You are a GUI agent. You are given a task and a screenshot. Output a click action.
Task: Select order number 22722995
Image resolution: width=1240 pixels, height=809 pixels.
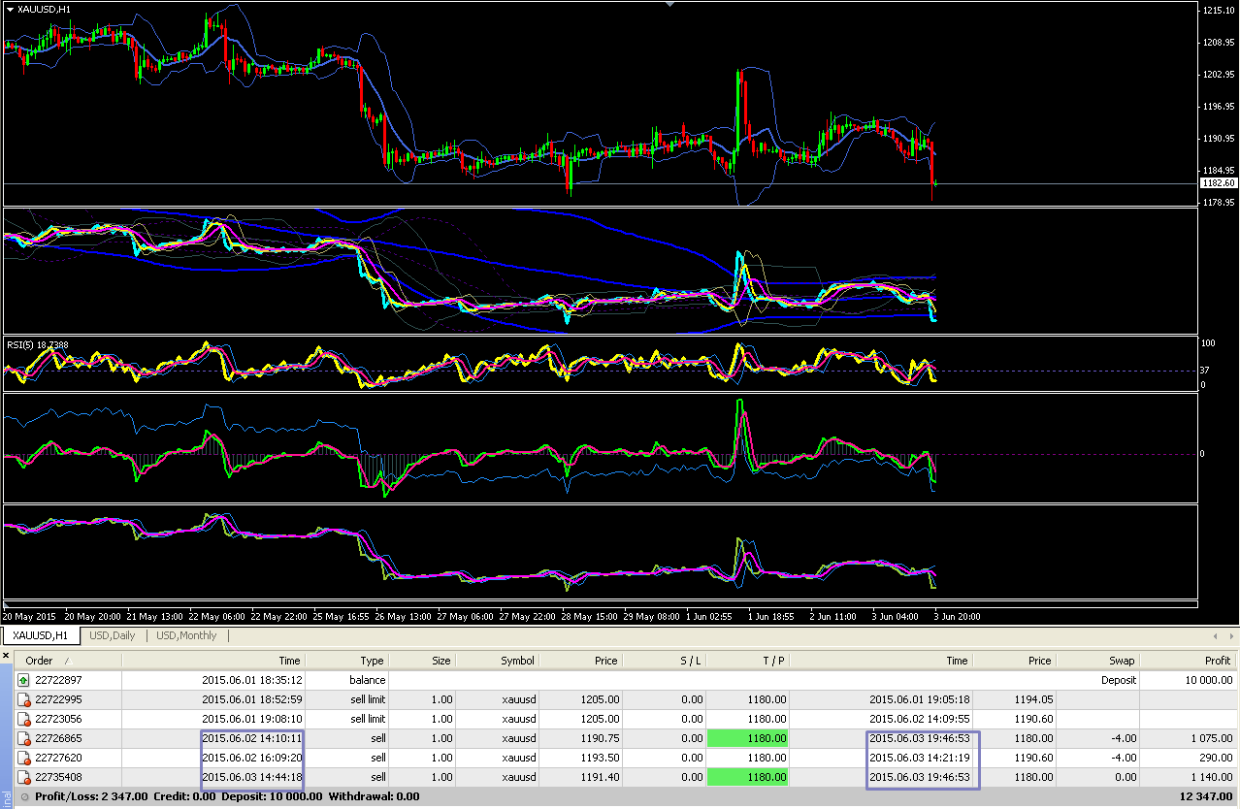[x=59, y=699]
